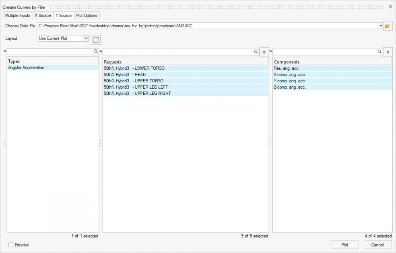Switch to the X Source tab
The image size is (396, 253).
[43, 16]
